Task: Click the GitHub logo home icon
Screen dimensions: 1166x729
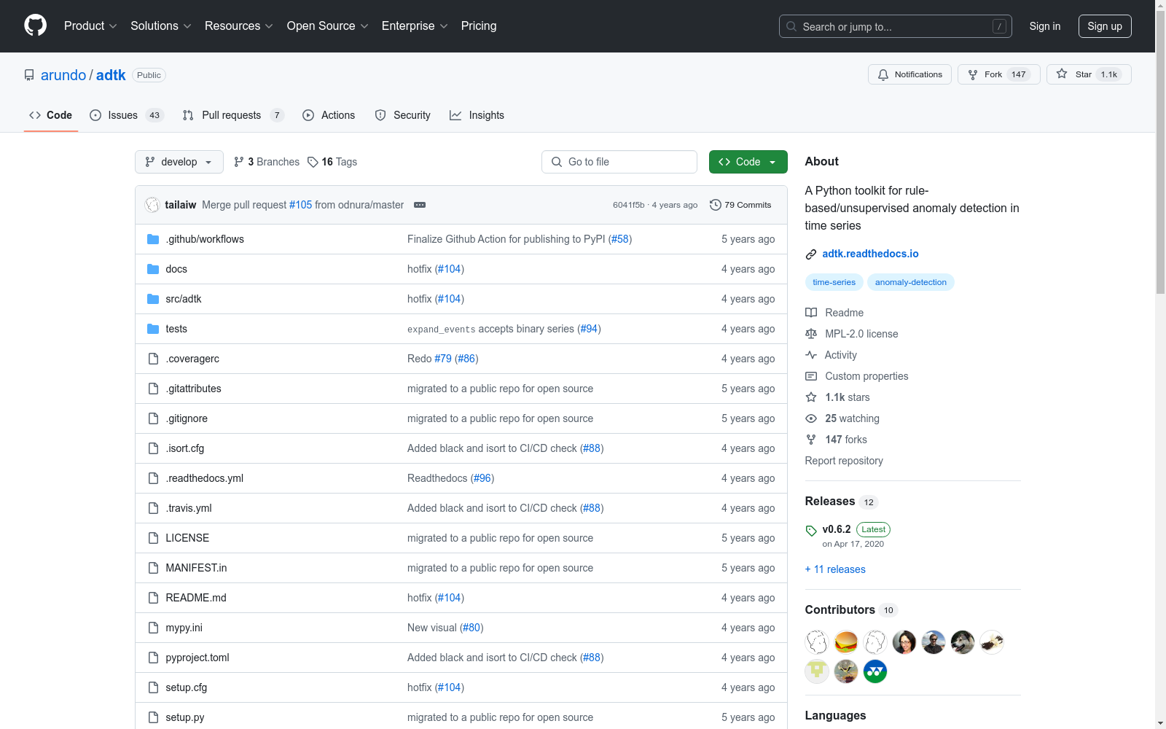Action: (35, 26)
